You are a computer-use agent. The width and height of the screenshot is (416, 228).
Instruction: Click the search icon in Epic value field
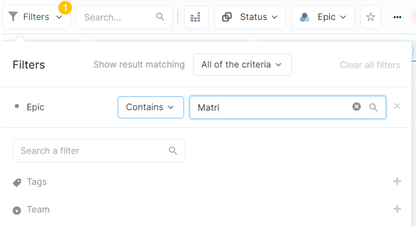coord(374,107)
